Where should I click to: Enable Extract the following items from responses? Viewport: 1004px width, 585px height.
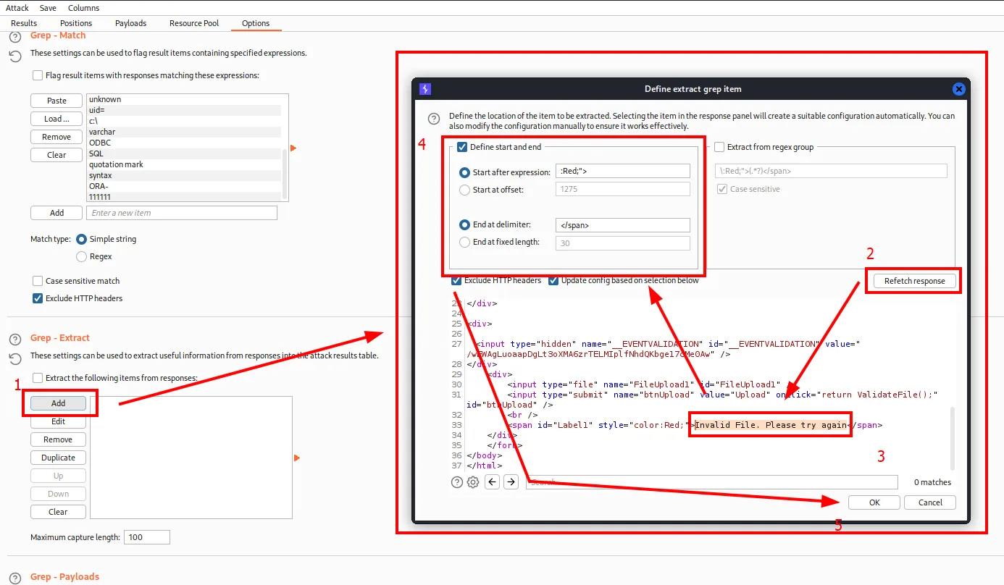(38, 378)
